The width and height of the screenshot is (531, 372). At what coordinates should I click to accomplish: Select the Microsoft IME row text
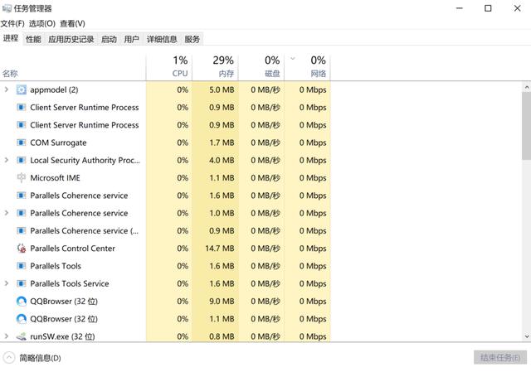click(55, 177)
